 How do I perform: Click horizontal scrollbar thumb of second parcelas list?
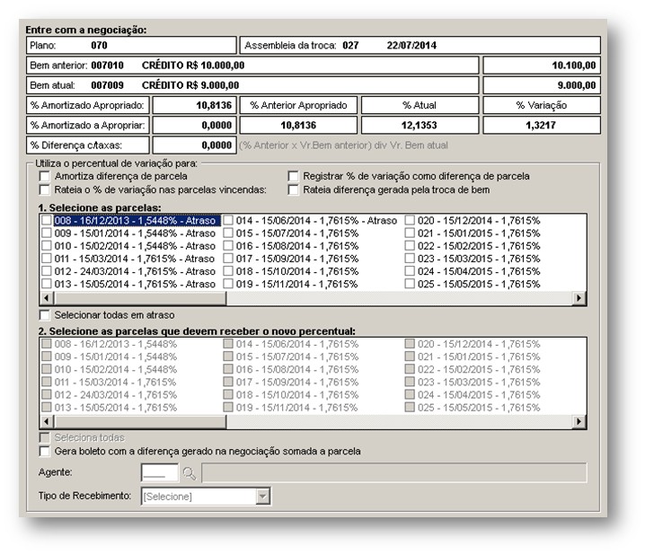[x=140, y=422]
